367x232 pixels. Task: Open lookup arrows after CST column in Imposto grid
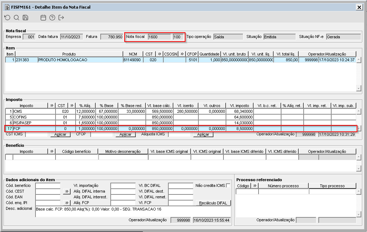[72, 106]
